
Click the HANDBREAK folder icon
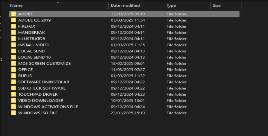(13, 33)
